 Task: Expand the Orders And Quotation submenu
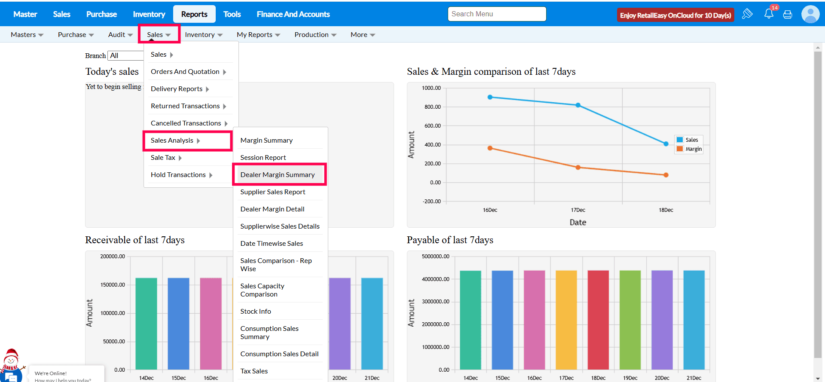click(x=188, y=72)
